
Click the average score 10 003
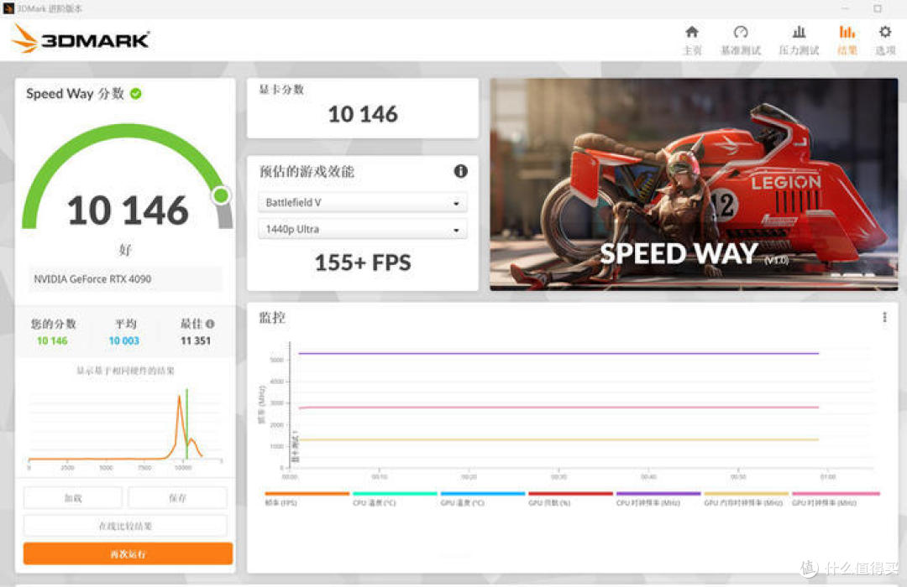124,340
